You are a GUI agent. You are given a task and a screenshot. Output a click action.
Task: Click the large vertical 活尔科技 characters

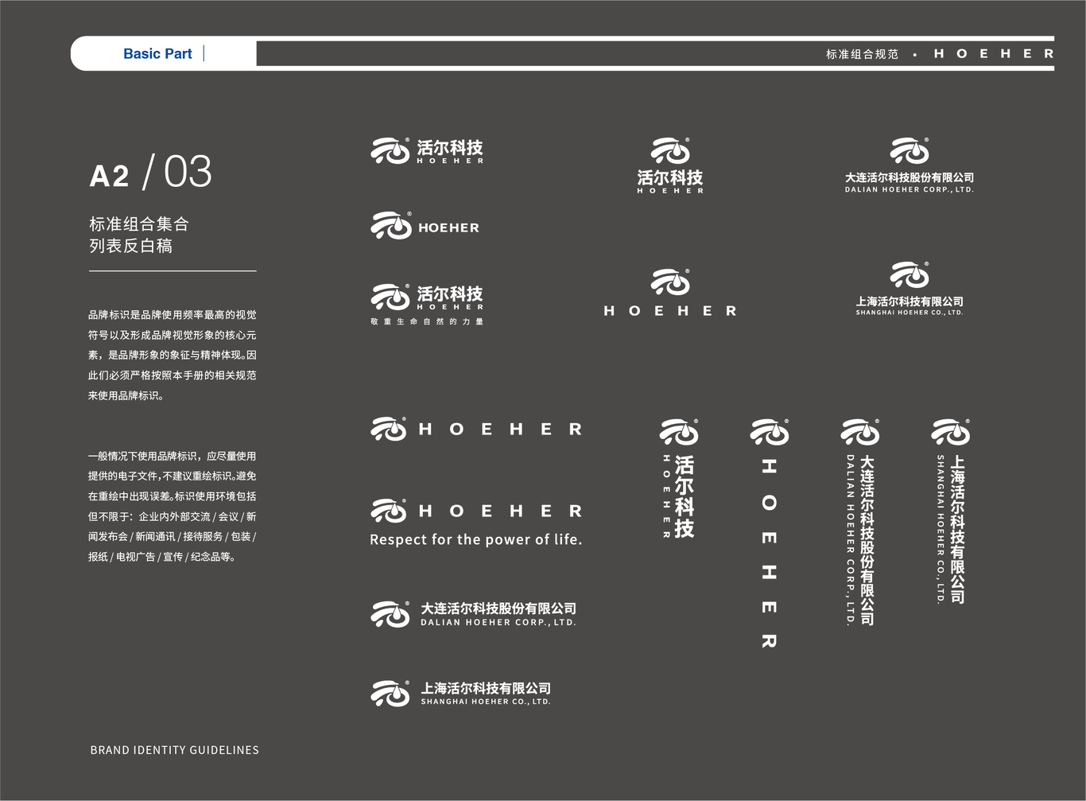coord(684,496)
